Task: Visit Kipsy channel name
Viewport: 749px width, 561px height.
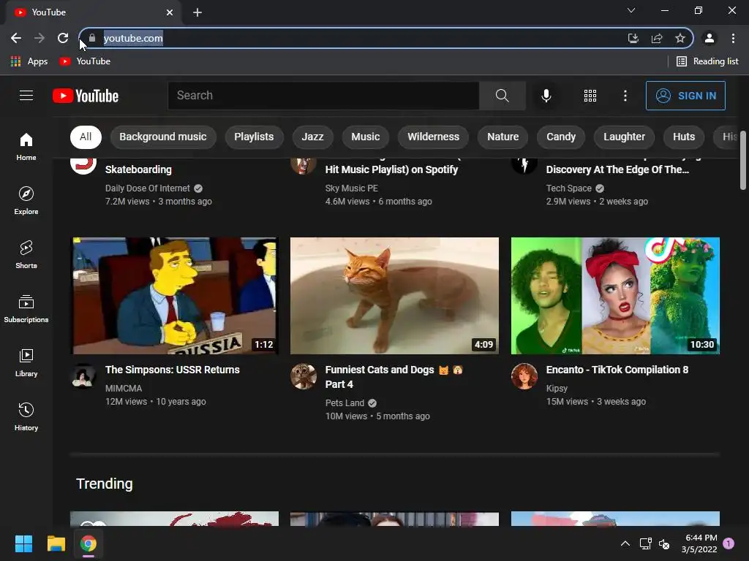Action: 557,389
